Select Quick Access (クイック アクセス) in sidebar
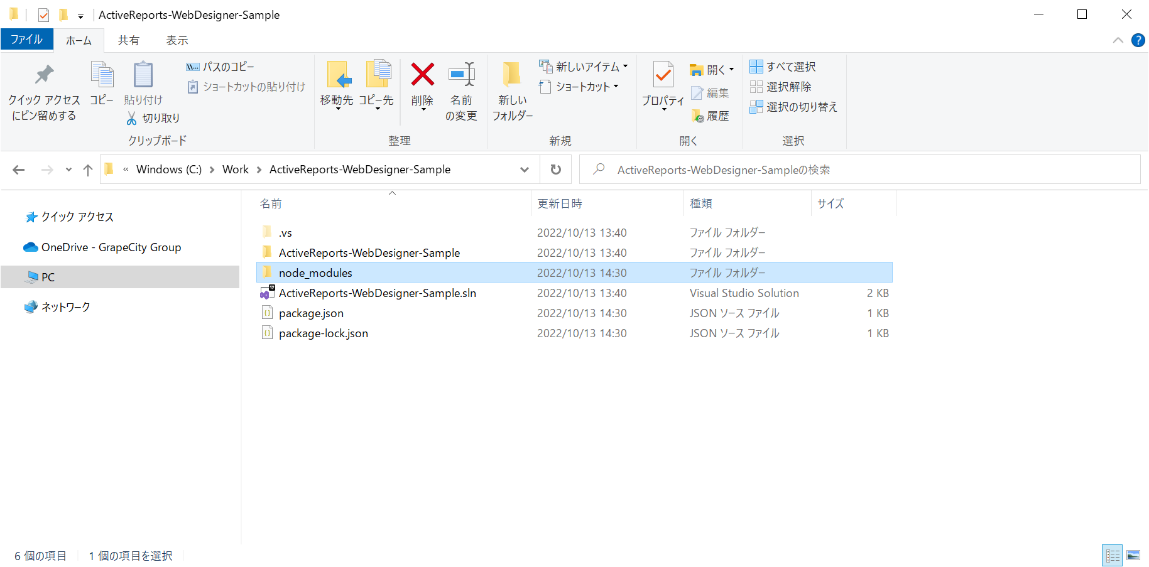The height and width of the screenshot is (567, 1149). coord(70,217)
